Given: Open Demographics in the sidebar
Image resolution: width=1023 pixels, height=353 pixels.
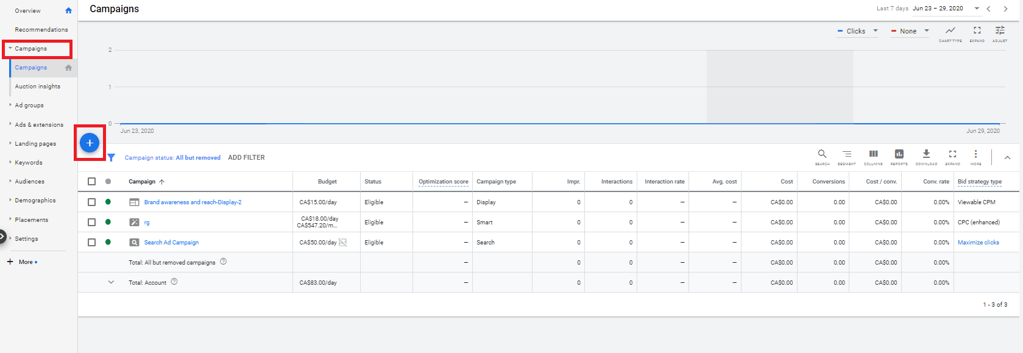Looking at the screenshot, I should click(35, 201).
